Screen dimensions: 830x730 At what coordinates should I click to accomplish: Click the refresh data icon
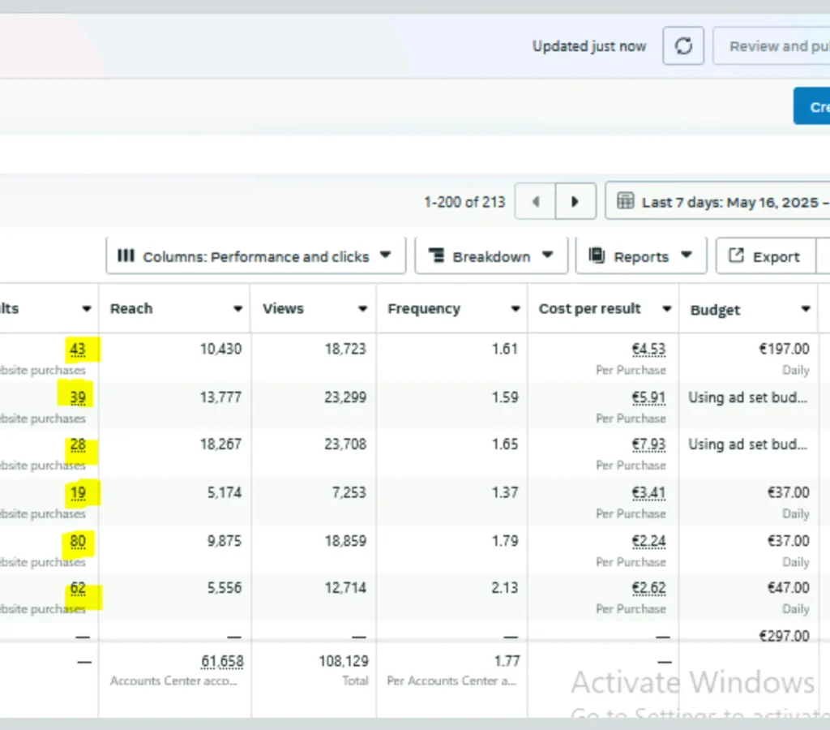pos(683,46)
